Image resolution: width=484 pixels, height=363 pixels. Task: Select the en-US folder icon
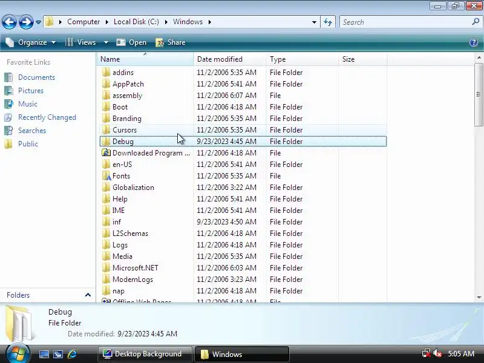tap(106, 164)
